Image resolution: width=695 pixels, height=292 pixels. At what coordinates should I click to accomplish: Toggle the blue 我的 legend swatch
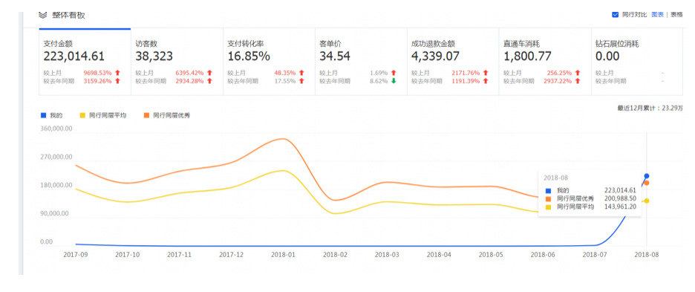point(43,115)
